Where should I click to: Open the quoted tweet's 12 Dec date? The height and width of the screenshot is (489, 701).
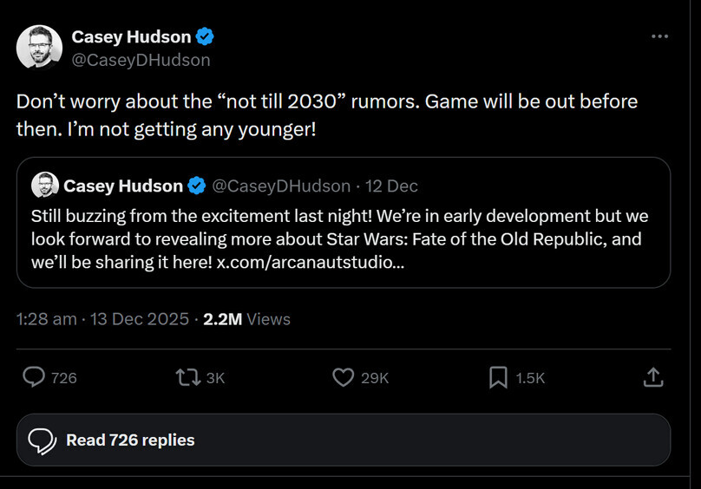pyautogui.click(x=391, y=186)
